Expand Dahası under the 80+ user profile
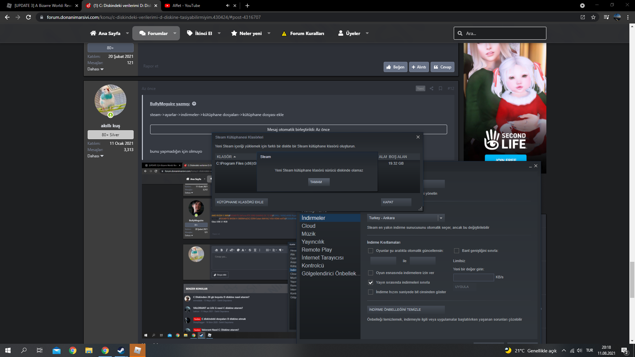Viewport: 635px width, 357px height. (x=96, y=69)
